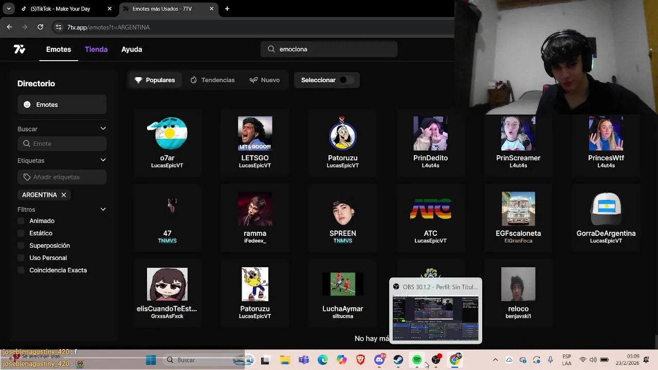Enable the Superposición filter
This screenshot has width=658, height=370.
(21, 246)
